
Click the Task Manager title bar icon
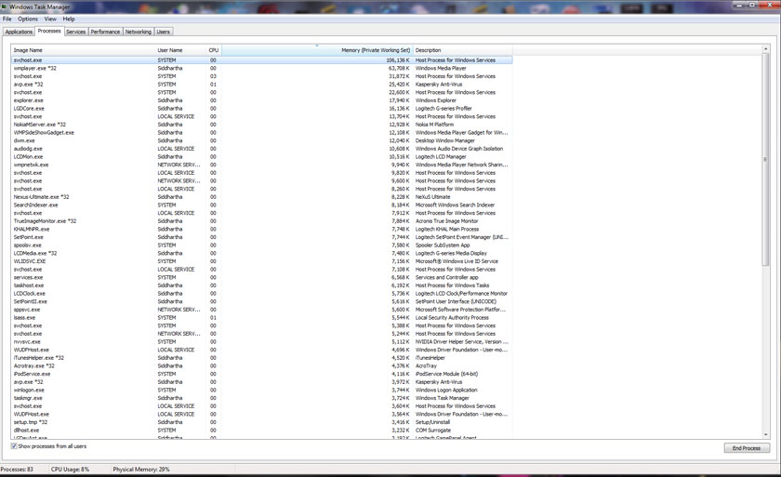click(4, 7)
